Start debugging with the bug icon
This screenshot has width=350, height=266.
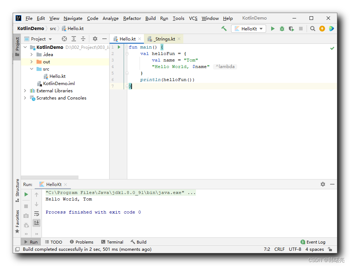click(282, 29)
